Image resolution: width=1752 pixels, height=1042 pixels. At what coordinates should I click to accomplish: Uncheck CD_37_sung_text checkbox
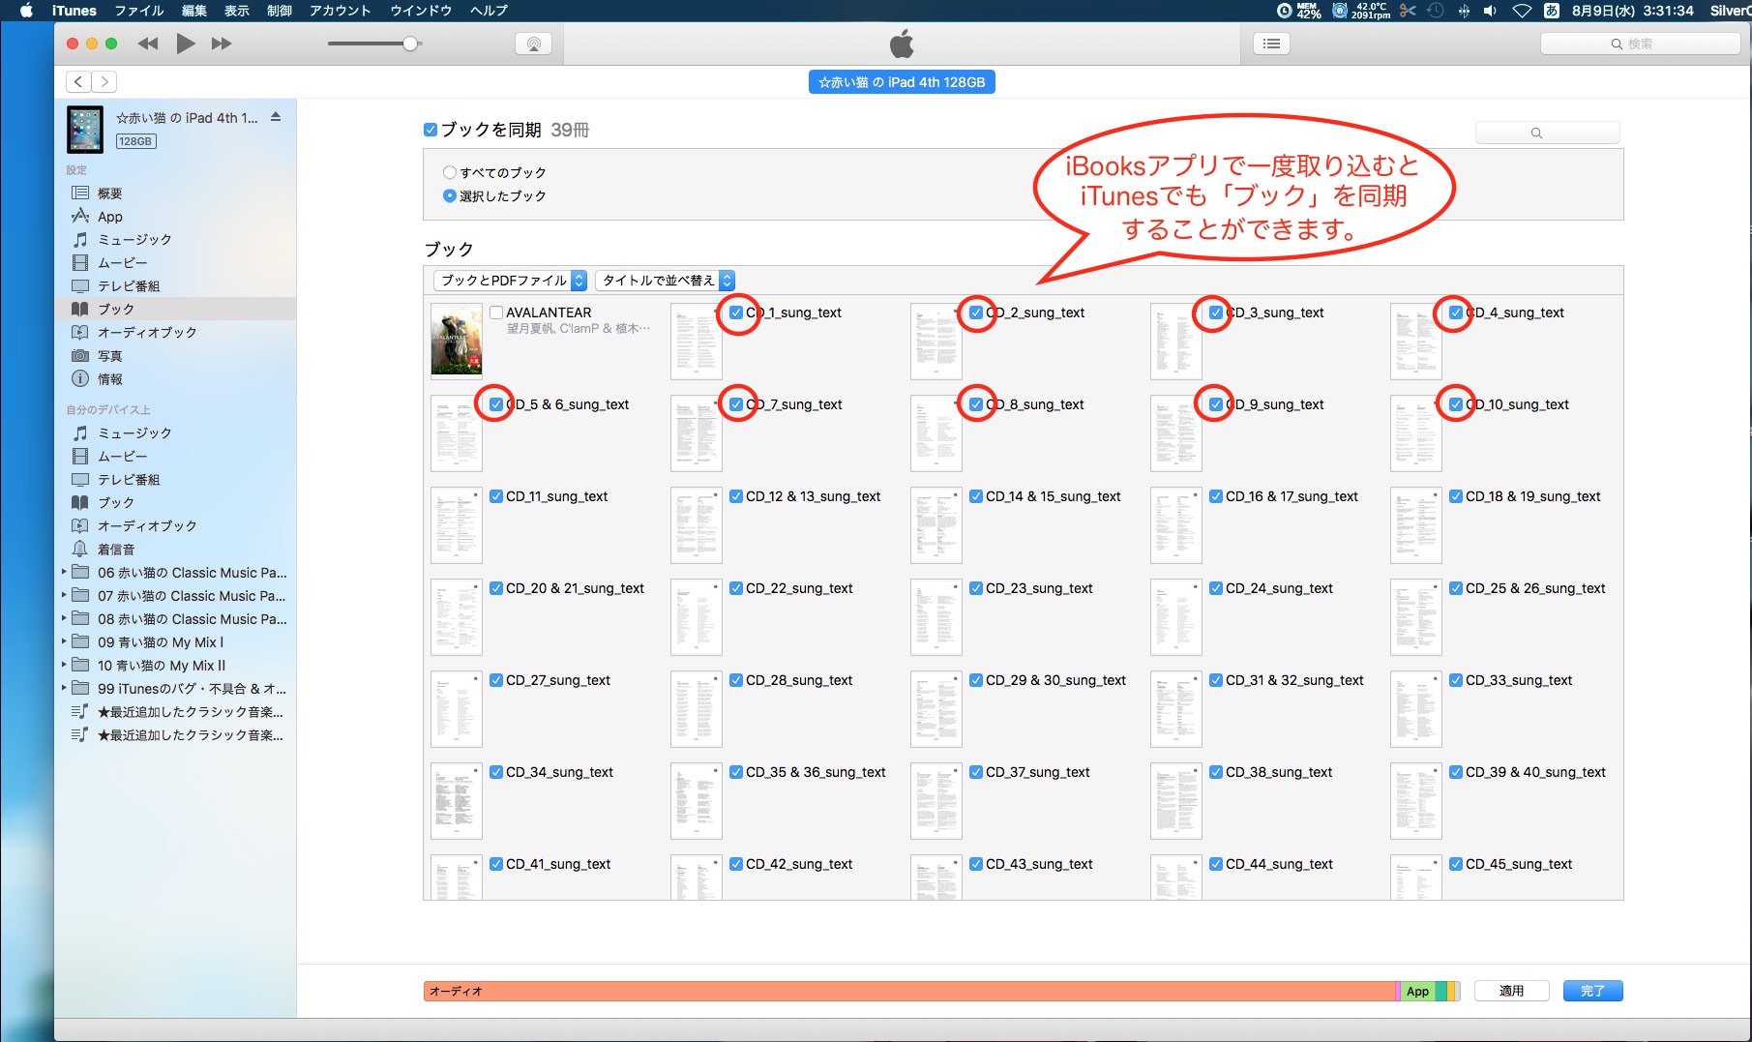pos(976,772)
